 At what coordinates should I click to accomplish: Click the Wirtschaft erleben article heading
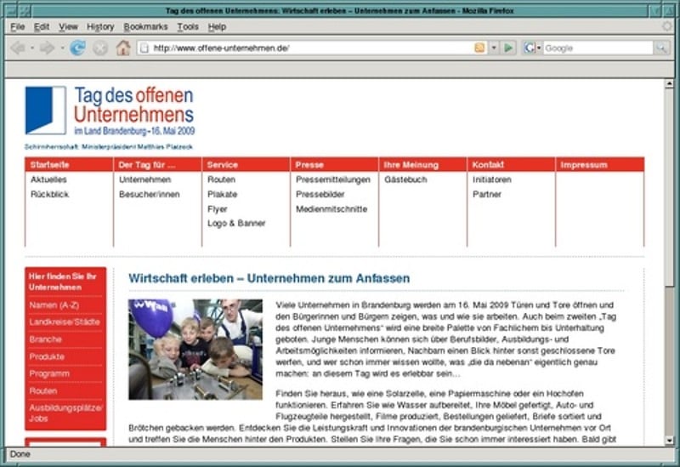click(x=269, y=279)
